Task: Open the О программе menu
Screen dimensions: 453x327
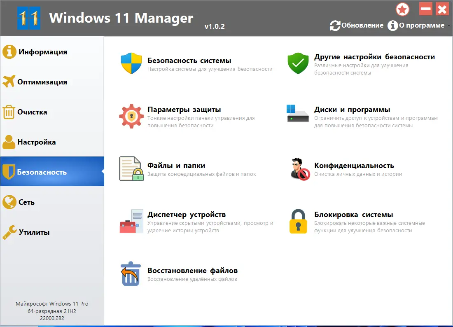Action: point(422,26)
